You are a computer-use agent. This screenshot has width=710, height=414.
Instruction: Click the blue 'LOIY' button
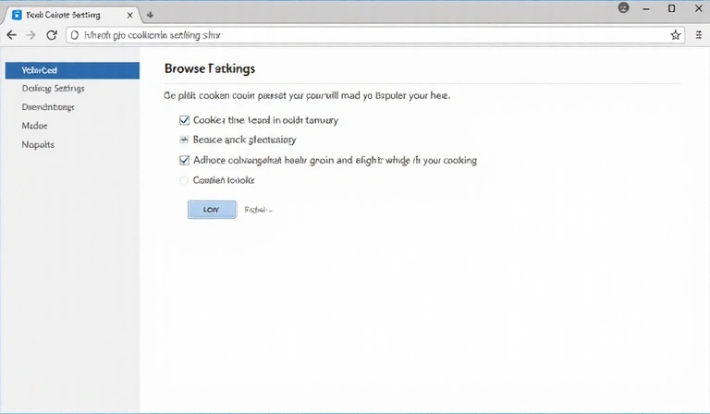pos(212,210)
